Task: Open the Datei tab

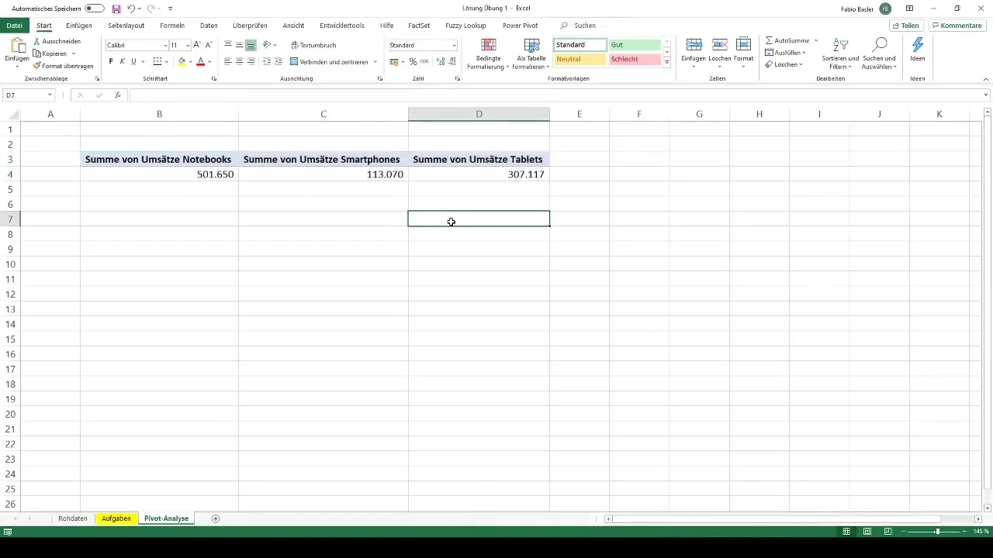Action: click(14, 26)
